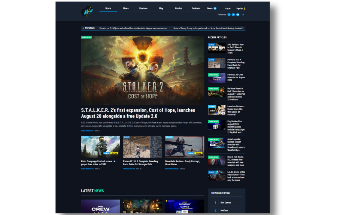Open the Features tab
Screen dimensions: 337x215
(196, 8)
